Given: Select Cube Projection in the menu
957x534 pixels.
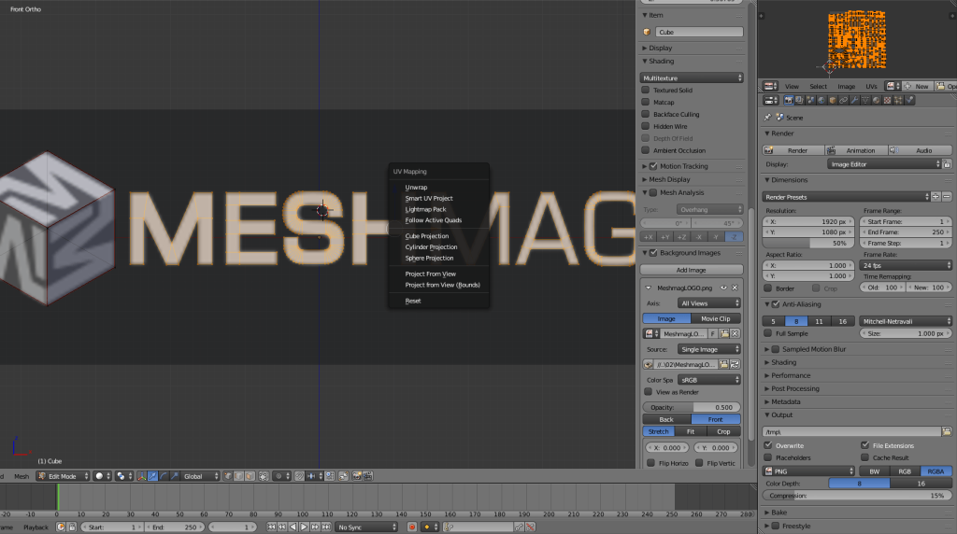Looking at the screenshot, I should coord(427,236).
